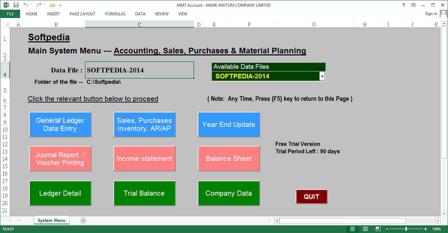Open the Trial Balance report
Image resolution: width=448 pixels, height=233 pixels.
pyautogui.click(x=145, y=193)
